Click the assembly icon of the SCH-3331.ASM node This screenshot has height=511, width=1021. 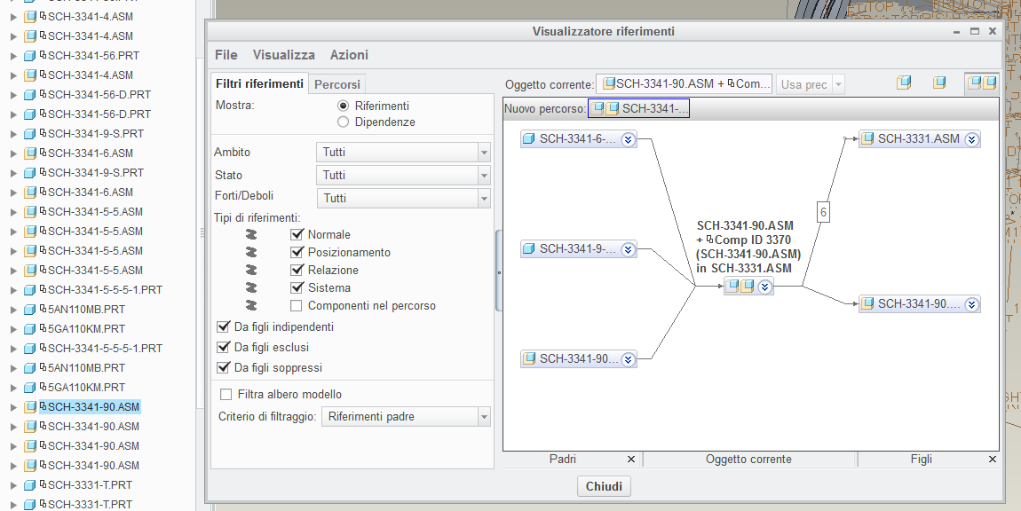pos(867,138)
